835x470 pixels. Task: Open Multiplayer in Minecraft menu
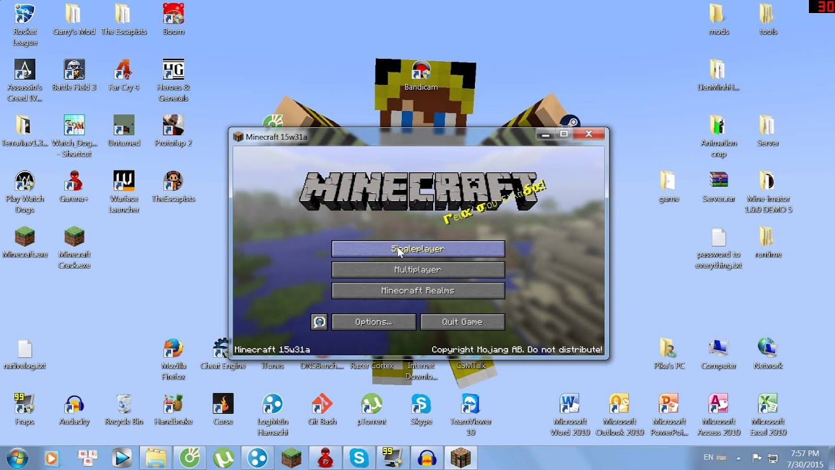click(418, 270)
